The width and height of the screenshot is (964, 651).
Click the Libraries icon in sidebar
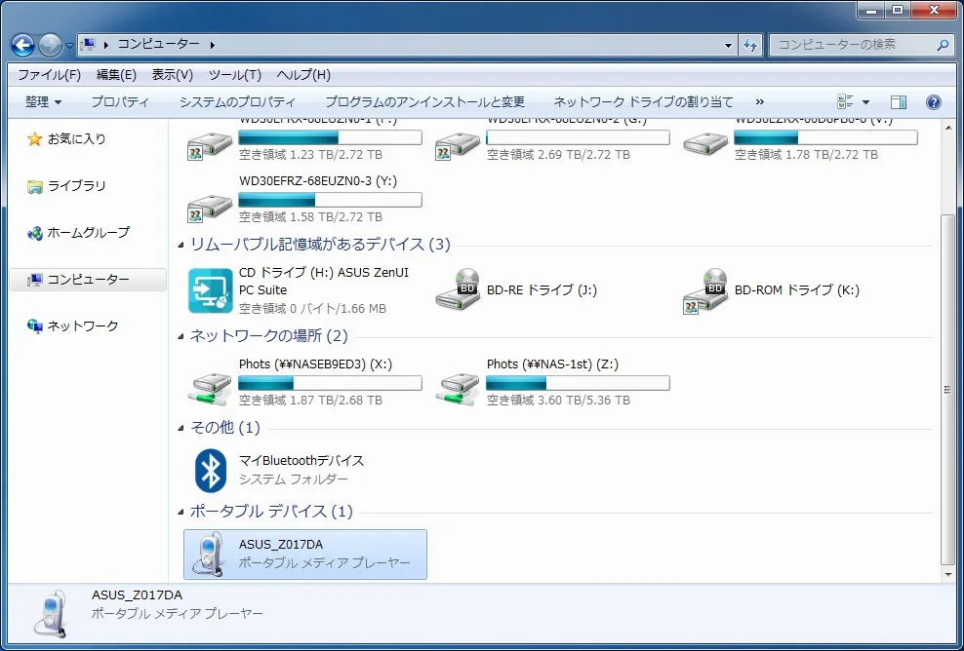(34, 186)
